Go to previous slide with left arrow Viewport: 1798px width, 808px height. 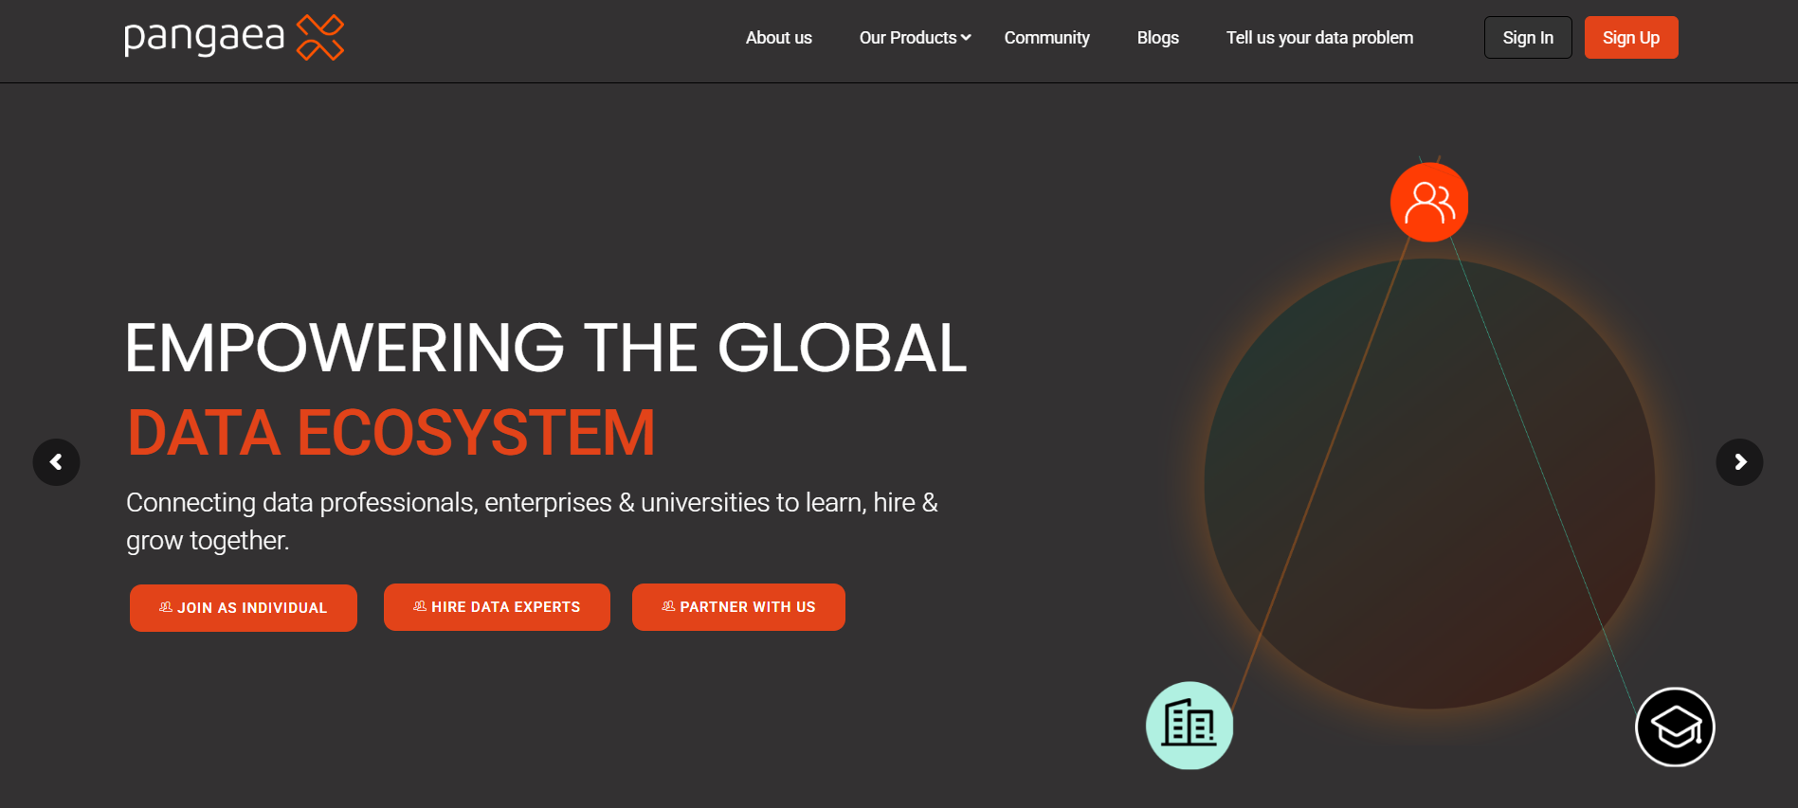click(x=57, y=462)
